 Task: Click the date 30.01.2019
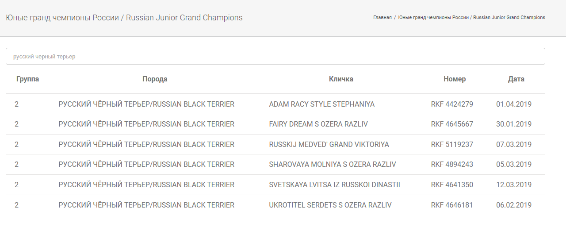pos(514,124)
